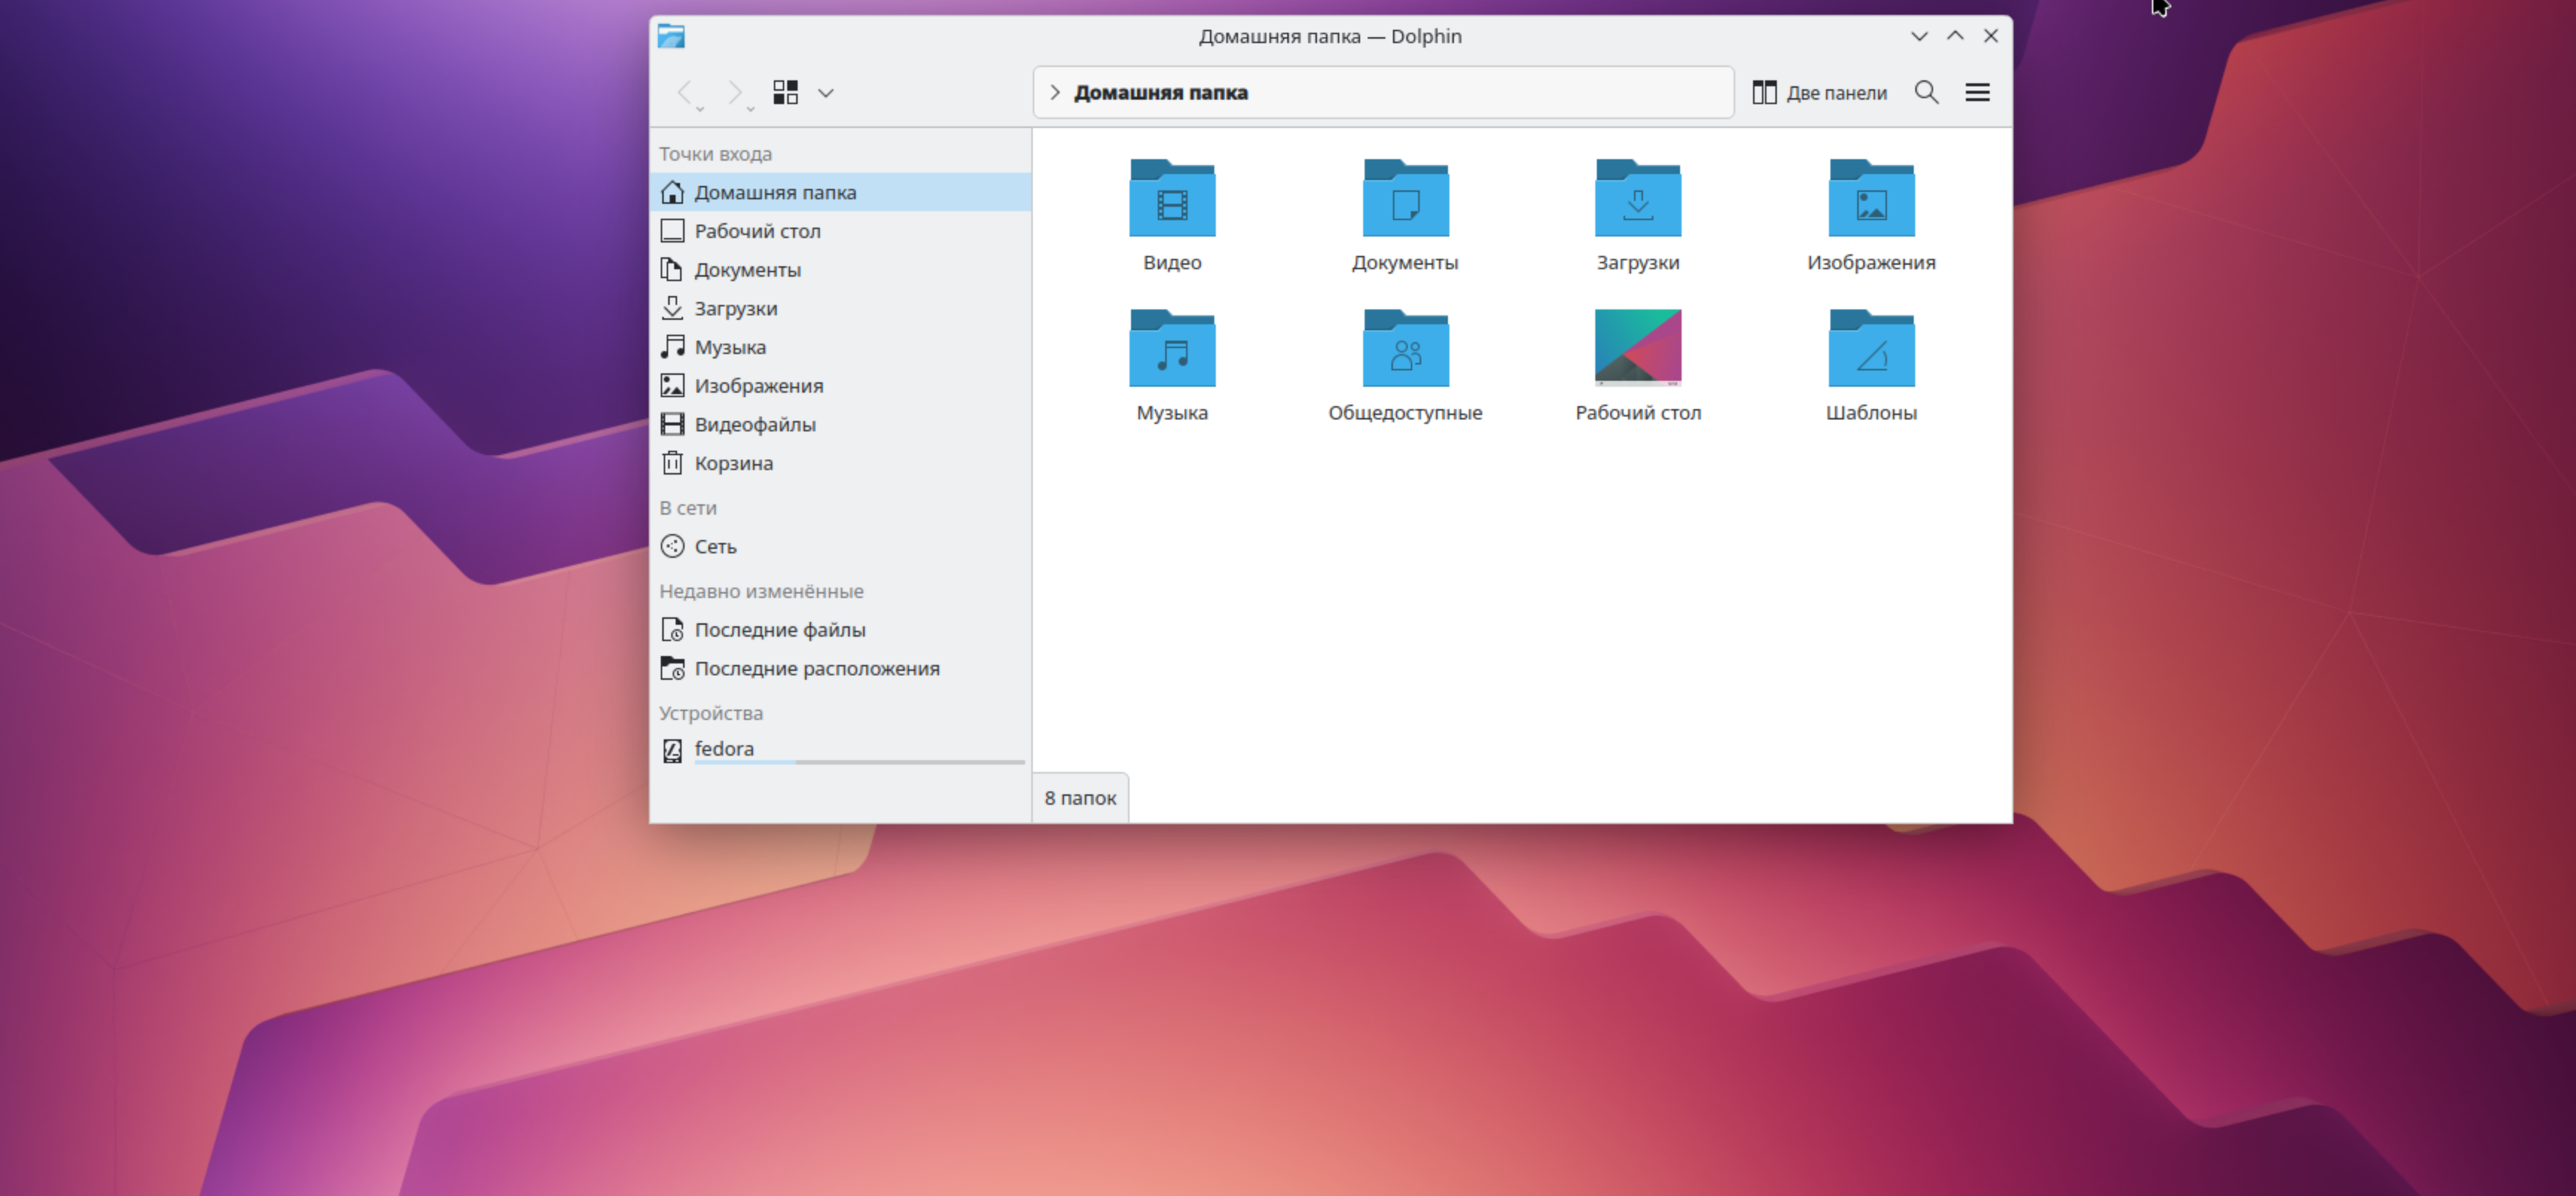Viewport: 2576px width, 1196px height.
Task: Select Домашняя папка in the sidebar
Action: click(x=840, y=192)
